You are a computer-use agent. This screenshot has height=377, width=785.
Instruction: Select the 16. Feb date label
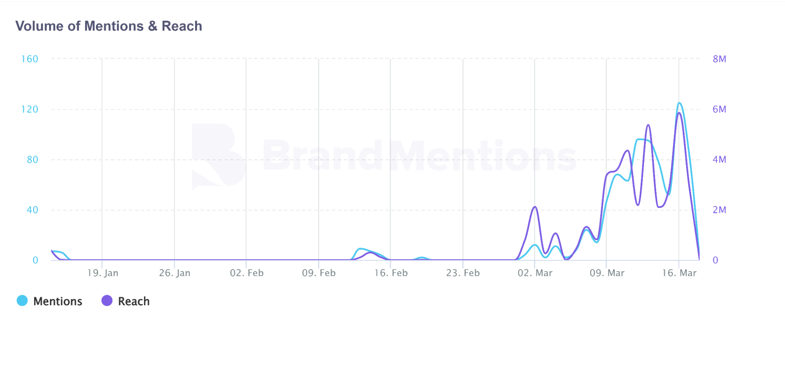pyautogui.click(x=391, y=273)
